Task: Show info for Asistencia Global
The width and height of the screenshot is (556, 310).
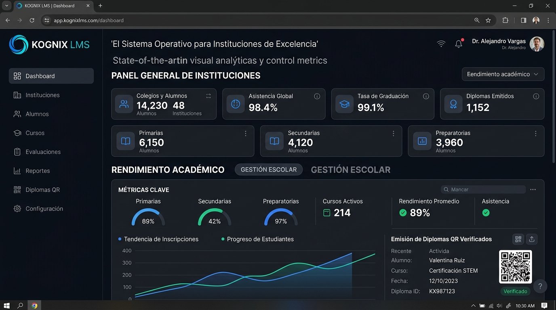Action: click(x=317, y=96)
